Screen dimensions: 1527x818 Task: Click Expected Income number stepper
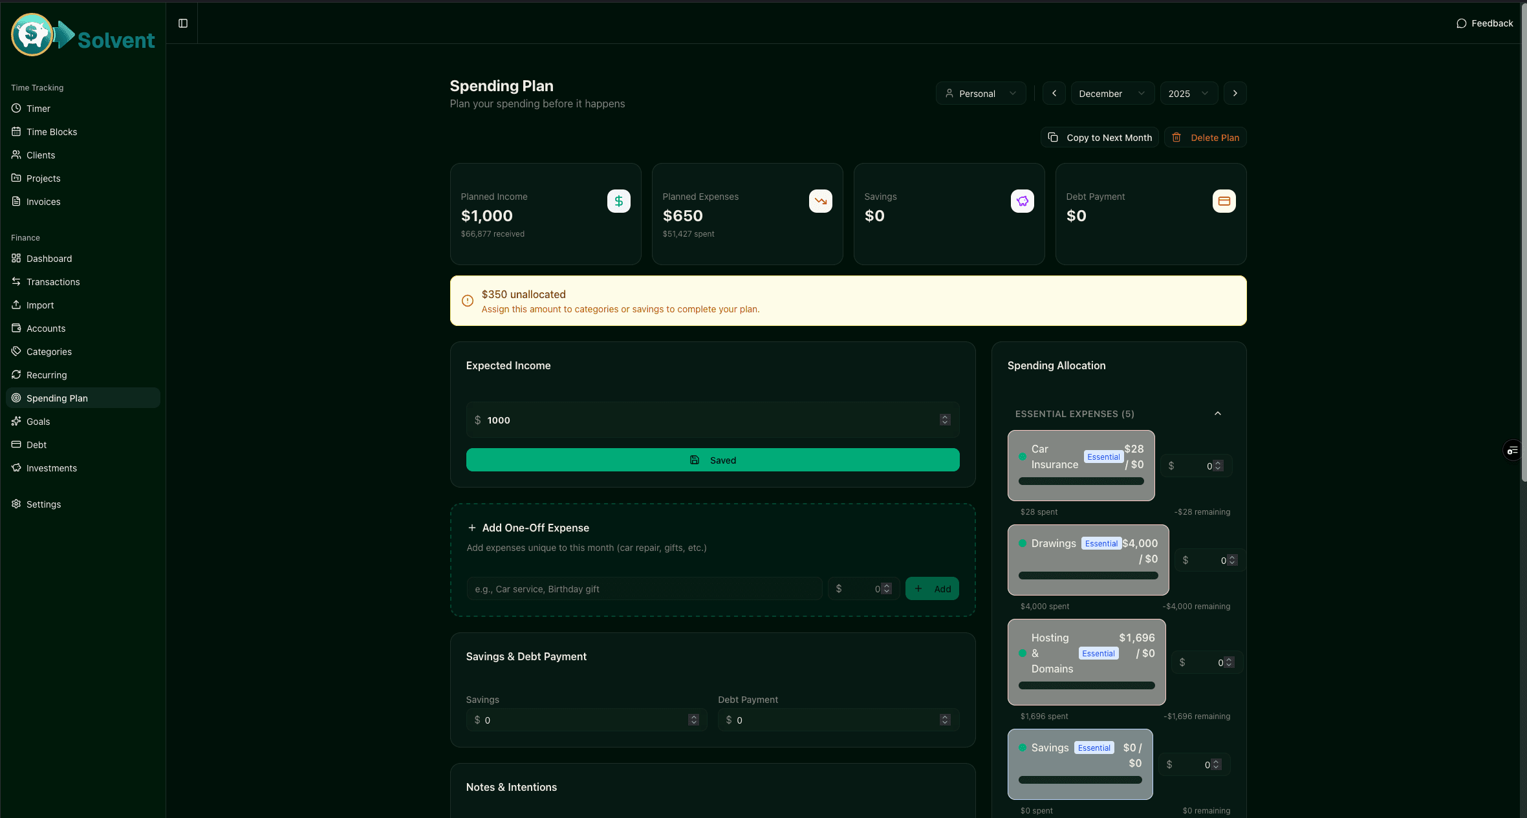coord(944,420)
